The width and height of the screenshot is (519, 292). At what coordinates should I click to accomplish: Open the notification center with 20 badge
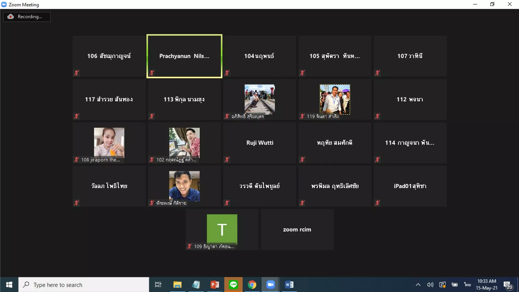508,285
